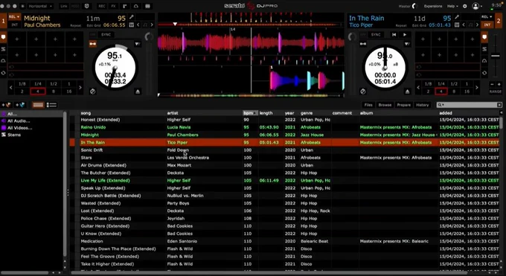Open the REC recording panel
The image size is (506, 276).
click(x=102, y=6)
